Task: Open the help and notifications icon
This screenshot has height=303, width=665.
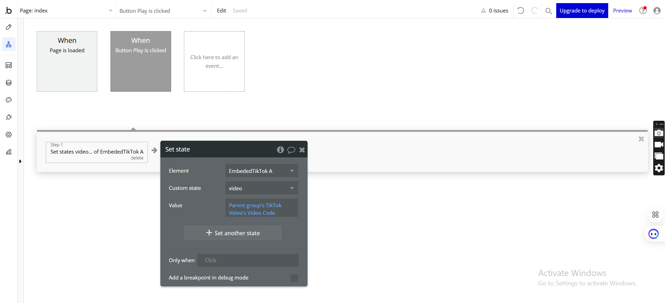Action: (x=643, y=10)
